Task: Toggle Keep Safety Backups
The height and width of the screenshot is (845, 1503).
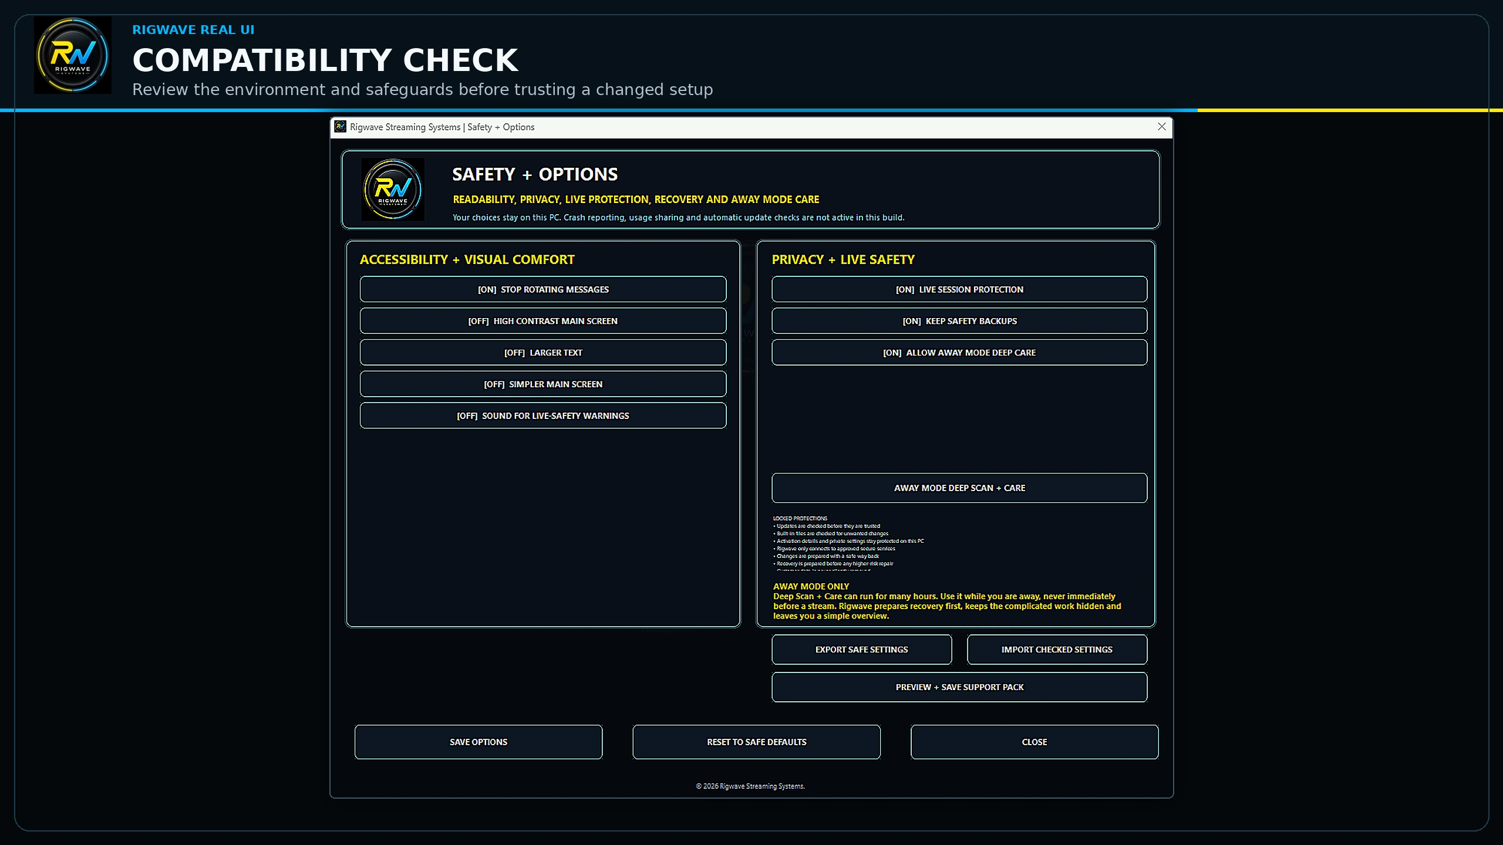Action: (959, 321)
